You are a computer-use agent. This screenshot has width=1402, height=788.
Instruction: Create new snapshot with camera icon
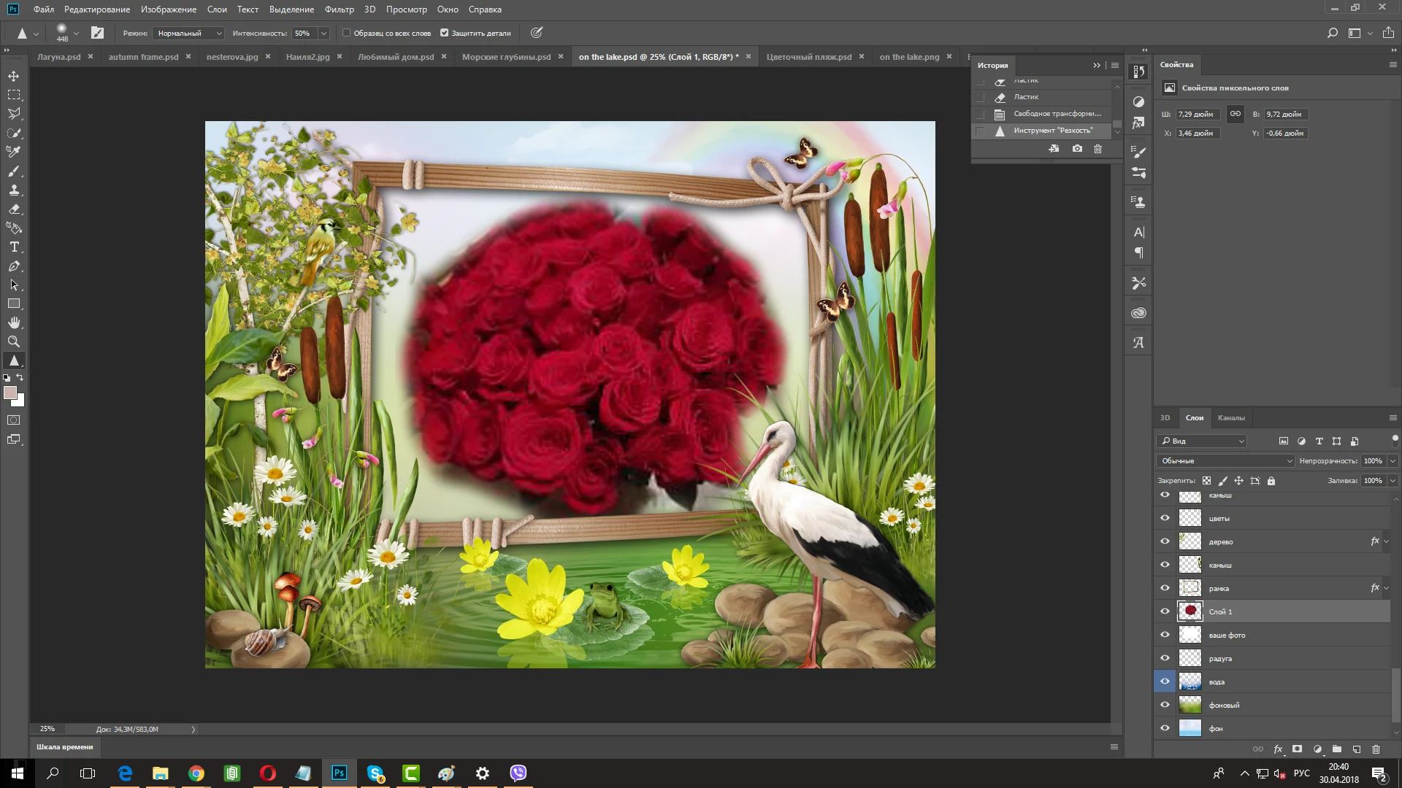(1077, 149)
